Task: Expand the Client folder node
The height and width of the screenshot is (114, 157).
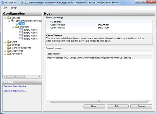Action: (x=5, y=42)
